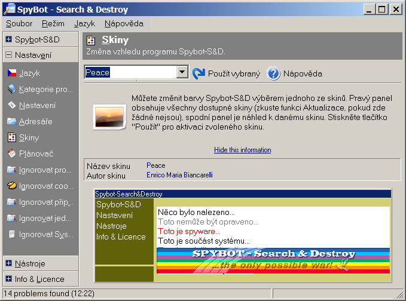This screenshot has width=406, height=301.
Task: Click the Czech flag icon beside Jazyk
Action: coord(11,73)
